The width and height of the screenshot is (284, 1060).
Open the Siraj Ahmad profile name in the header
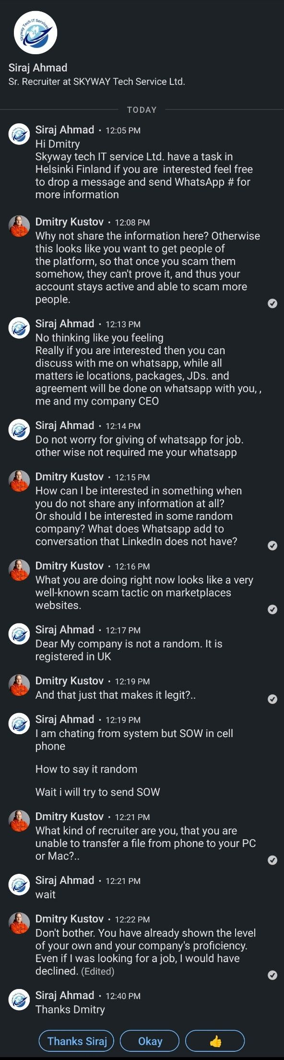[x=38, y=68]
